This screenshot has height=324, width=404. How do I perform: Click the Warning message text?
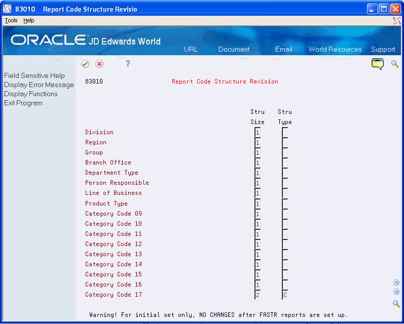pyautogui.click(x=218, y=315)
